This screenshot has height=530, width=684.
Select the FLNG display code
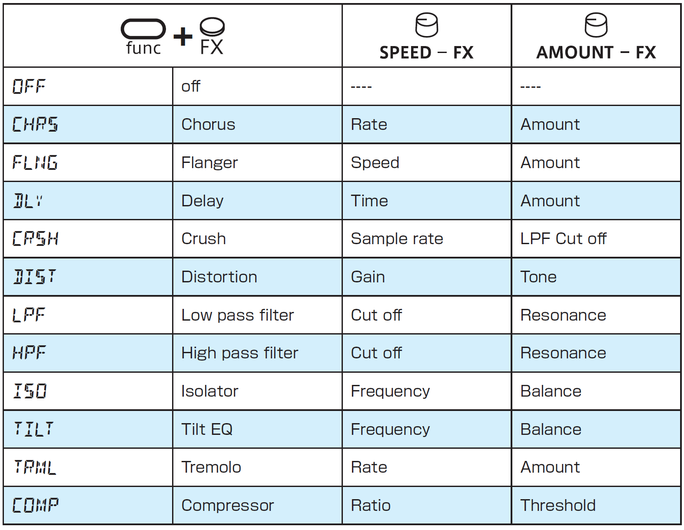pyautogui.click(x=35, y=163)
